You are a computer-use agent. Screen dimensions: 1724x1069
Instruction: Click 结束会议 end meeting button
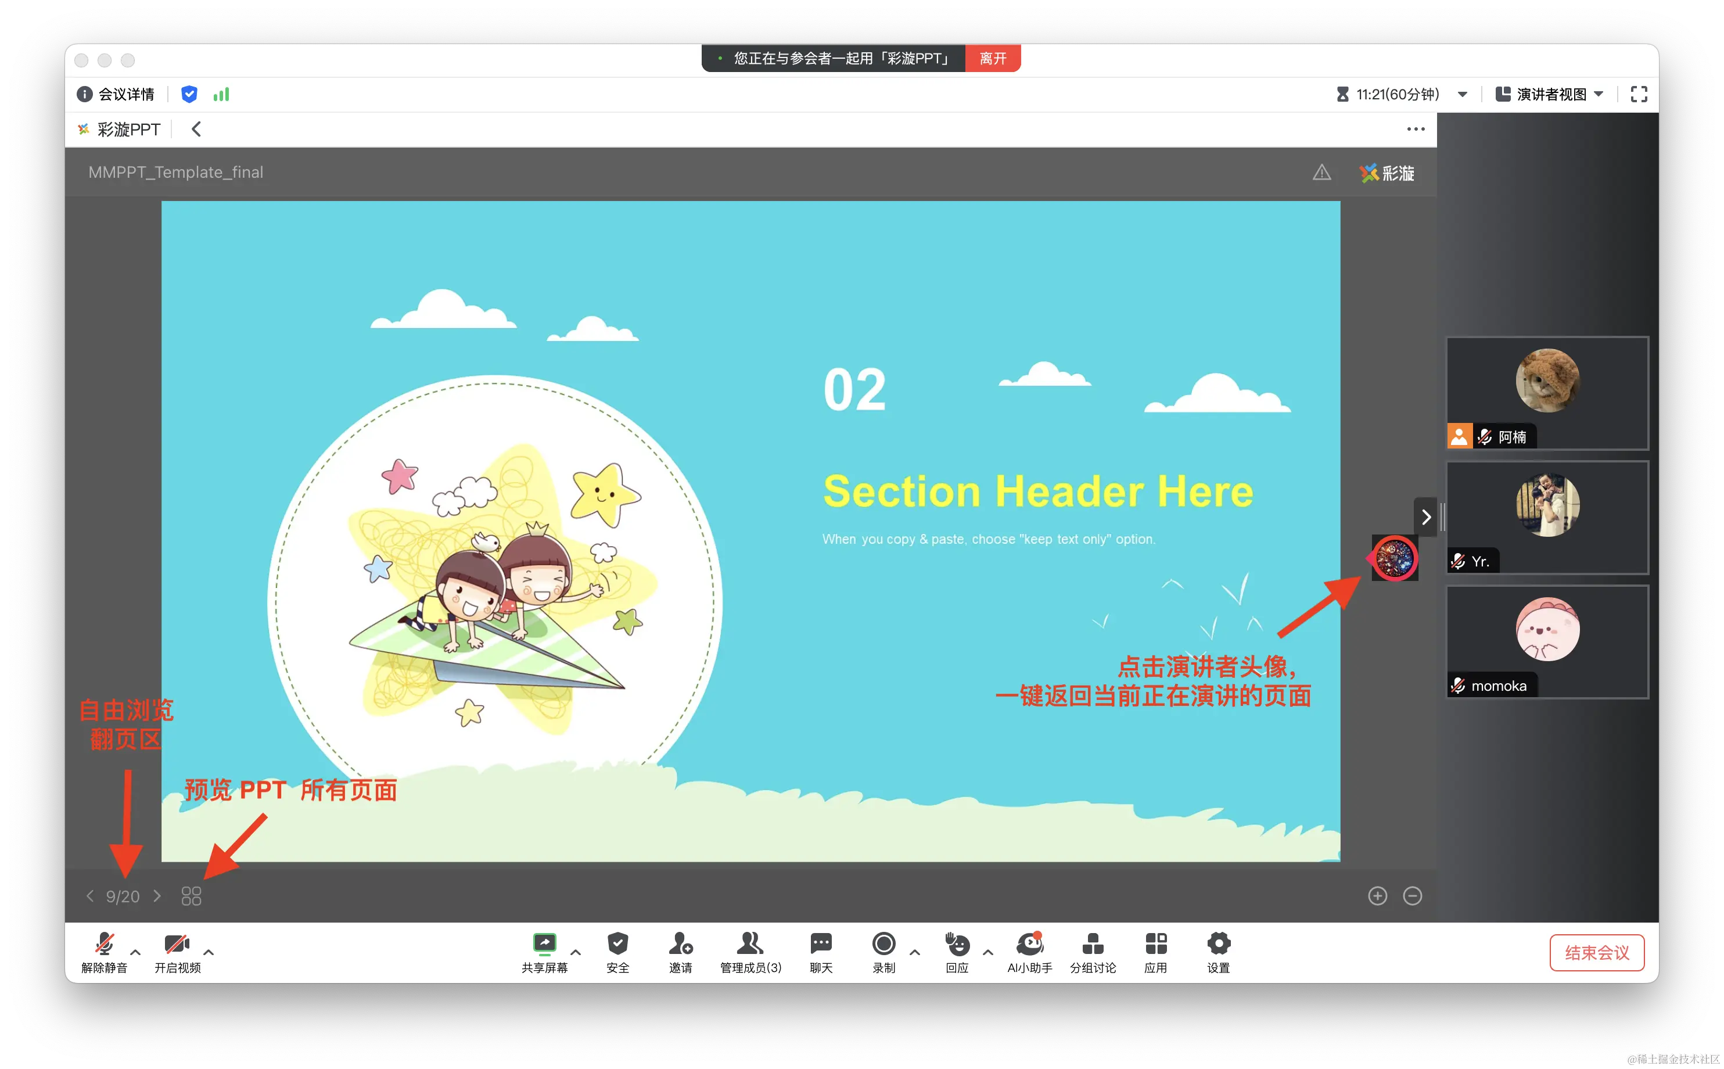tap(1596, 952)
